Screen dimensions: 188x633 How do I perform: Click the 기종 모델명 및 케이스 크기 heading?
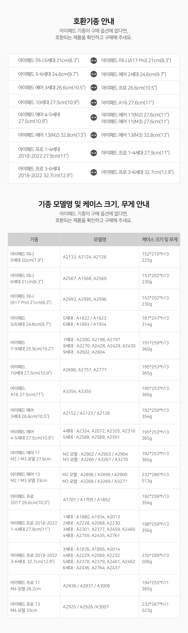pyautogui.click(x=94, y=204)
